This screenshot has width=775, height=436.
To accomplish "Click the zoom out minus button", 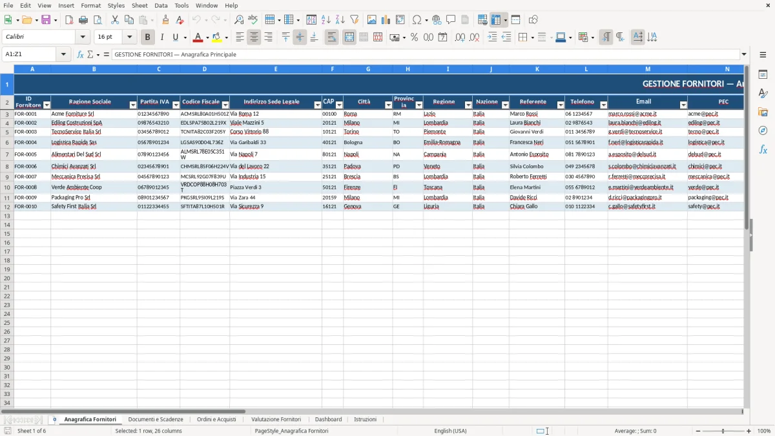I will [x=697, y=431].
